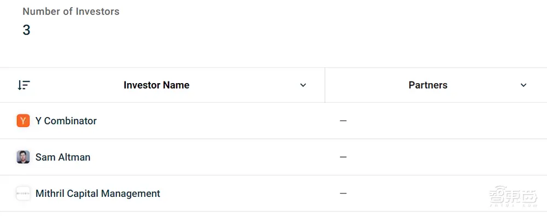This screenshot has height=216, width=547.
Task: Open the Partners column dropdown arrow
Action: (523, 85)
